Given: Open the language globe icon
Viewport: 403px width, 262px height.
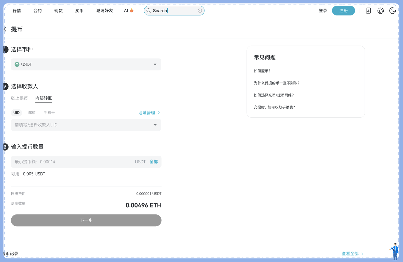Looking at the screenshot, I should tap(380, 11).
